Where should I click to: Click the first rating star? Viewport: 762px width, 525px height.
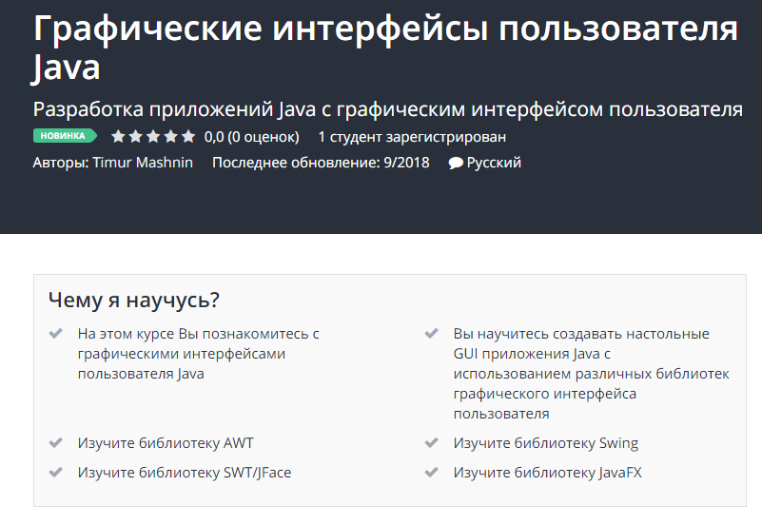[x=119, y=136]
